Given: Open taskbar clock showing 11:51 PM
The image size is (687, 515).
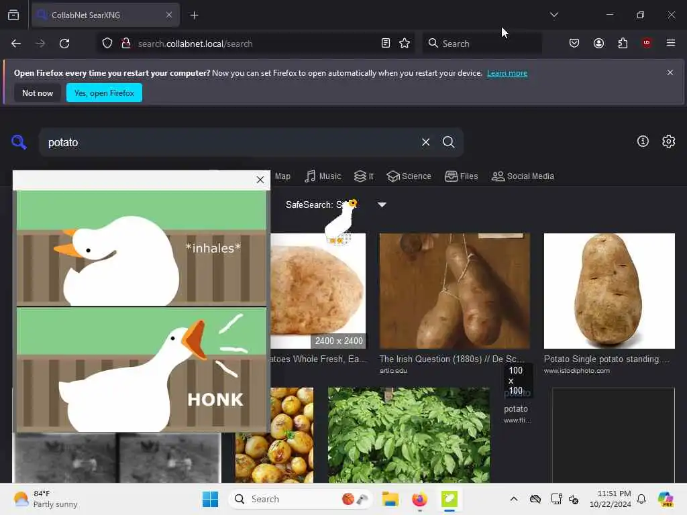Looking at the screenshot, I should (x=610, y=499).
